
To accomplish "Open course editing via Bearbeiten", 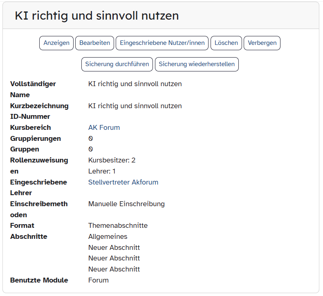I will (x=94, y=43).
